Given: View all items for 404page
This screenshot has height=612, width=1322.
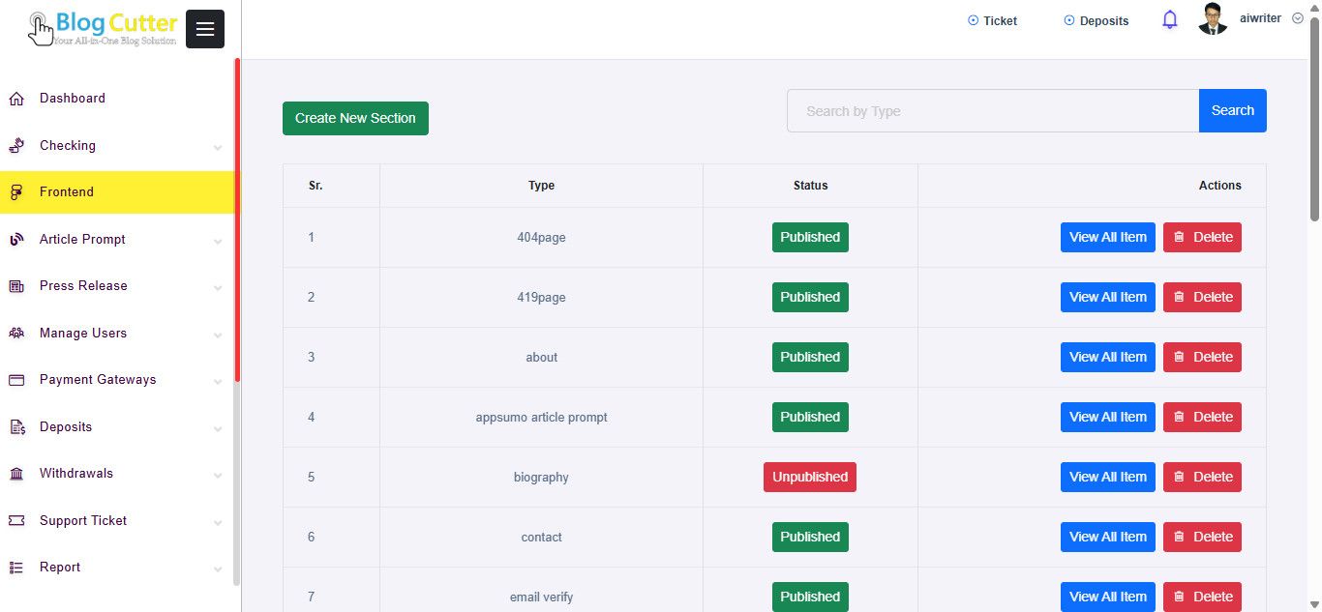Looking at the screenshot, I should tap(1107, 237).
